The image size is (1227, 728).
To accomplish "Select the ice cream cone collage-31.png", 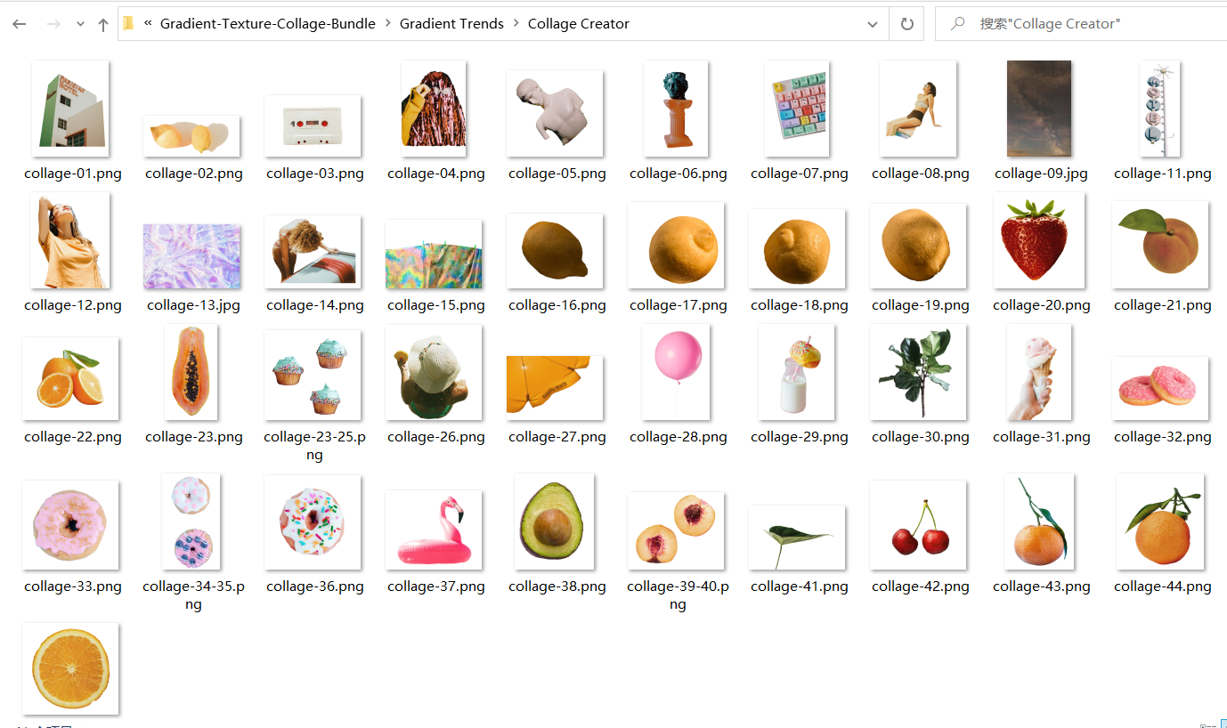I will point(1039,372).
